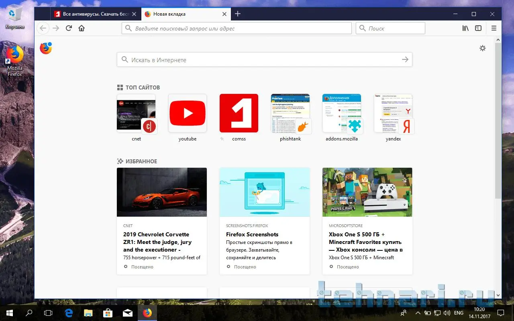Click the Firefox Screenshots illustration image
The width and height of the screenshot is (514, 321).
pos(265,192)
